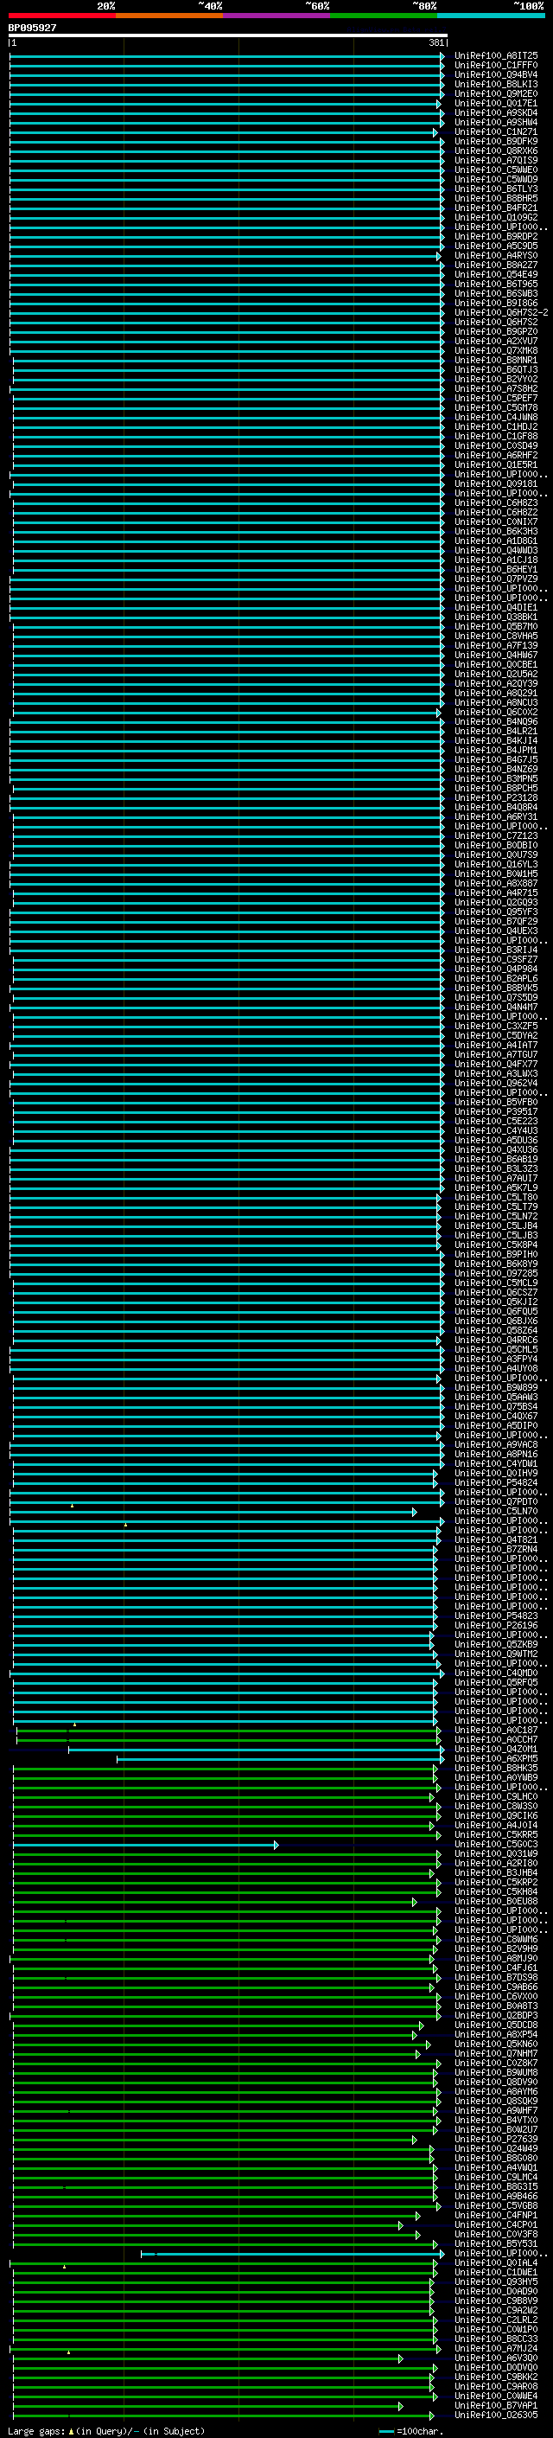Screen dimensions: 553x2438
Task: Select hit label UniRef100_C5K8P4
Action: coord(495,1245)
